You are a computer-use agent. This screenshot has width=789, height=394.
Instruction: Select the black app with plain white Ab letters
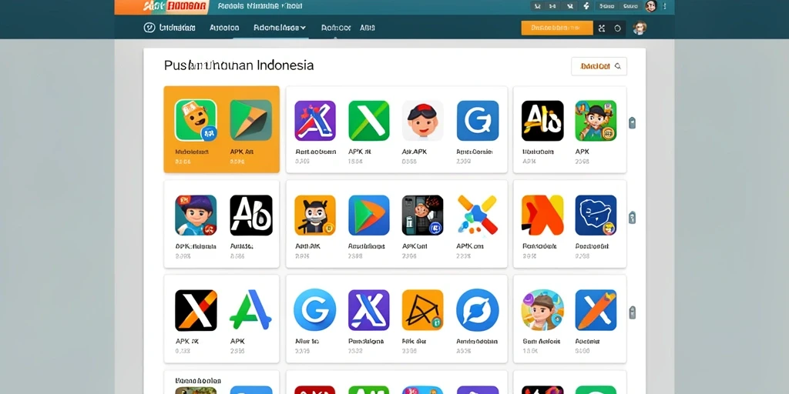point(251,215)
